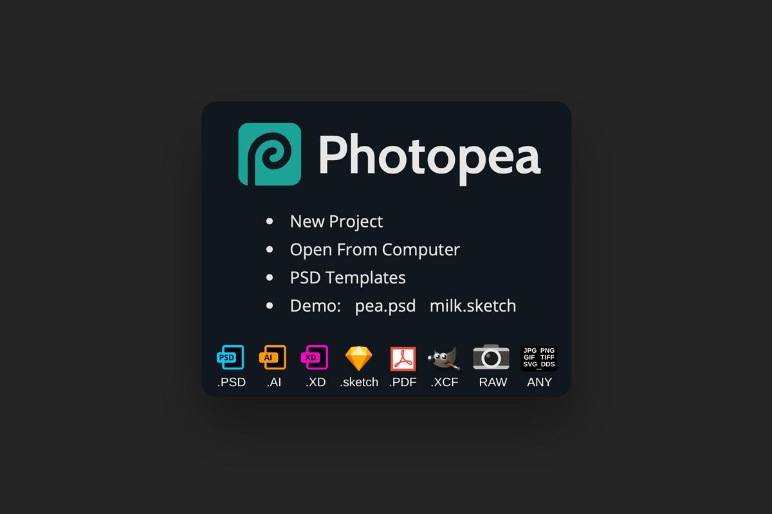Click the blue PSD format icon
The image size is (772, 514).
(x=230, y=358)
